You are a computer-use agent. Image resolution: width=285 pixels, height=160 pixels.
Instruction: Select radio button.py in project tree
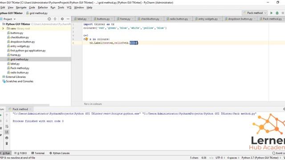click(19, 72)
